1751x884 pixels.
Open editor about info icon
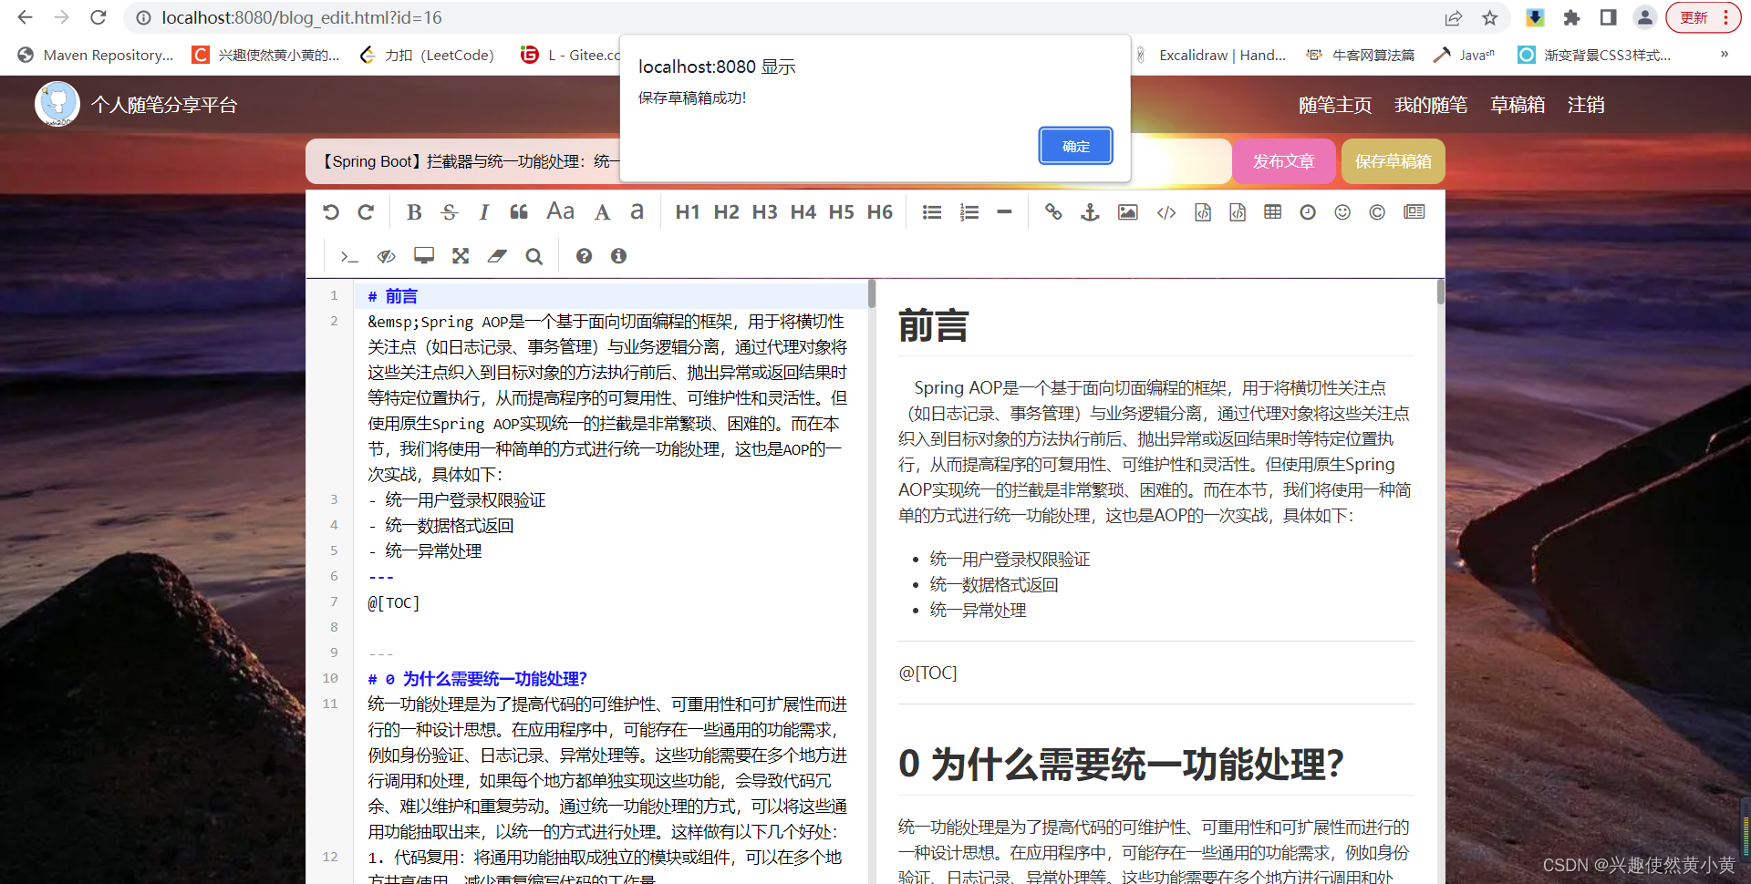point(618,256)
